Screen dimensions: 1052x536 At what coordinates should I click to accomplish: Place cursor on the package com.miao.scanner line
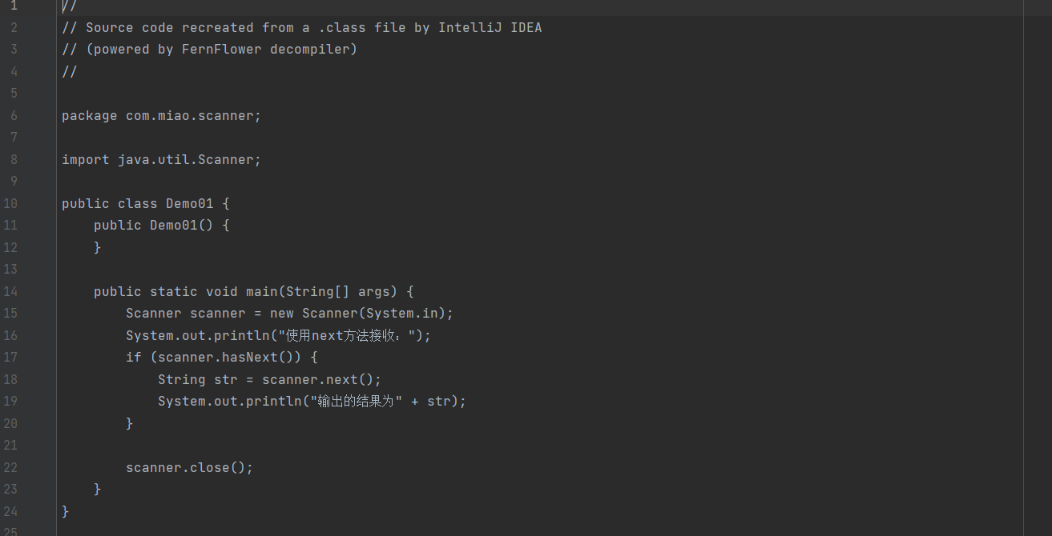161,116
